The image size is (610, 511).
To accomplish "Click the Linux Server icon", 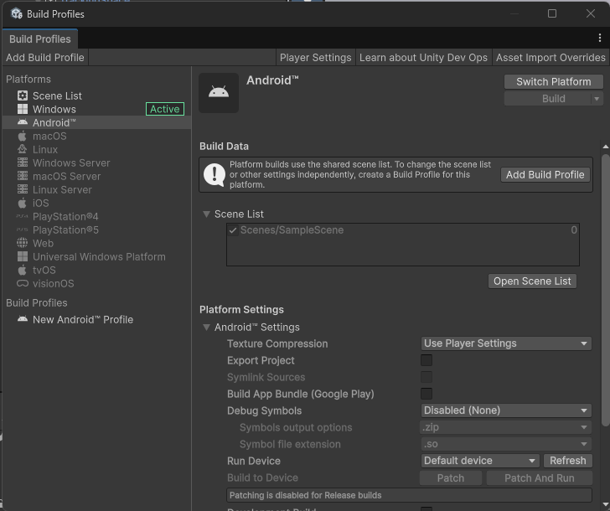I will tap(23, 189).
